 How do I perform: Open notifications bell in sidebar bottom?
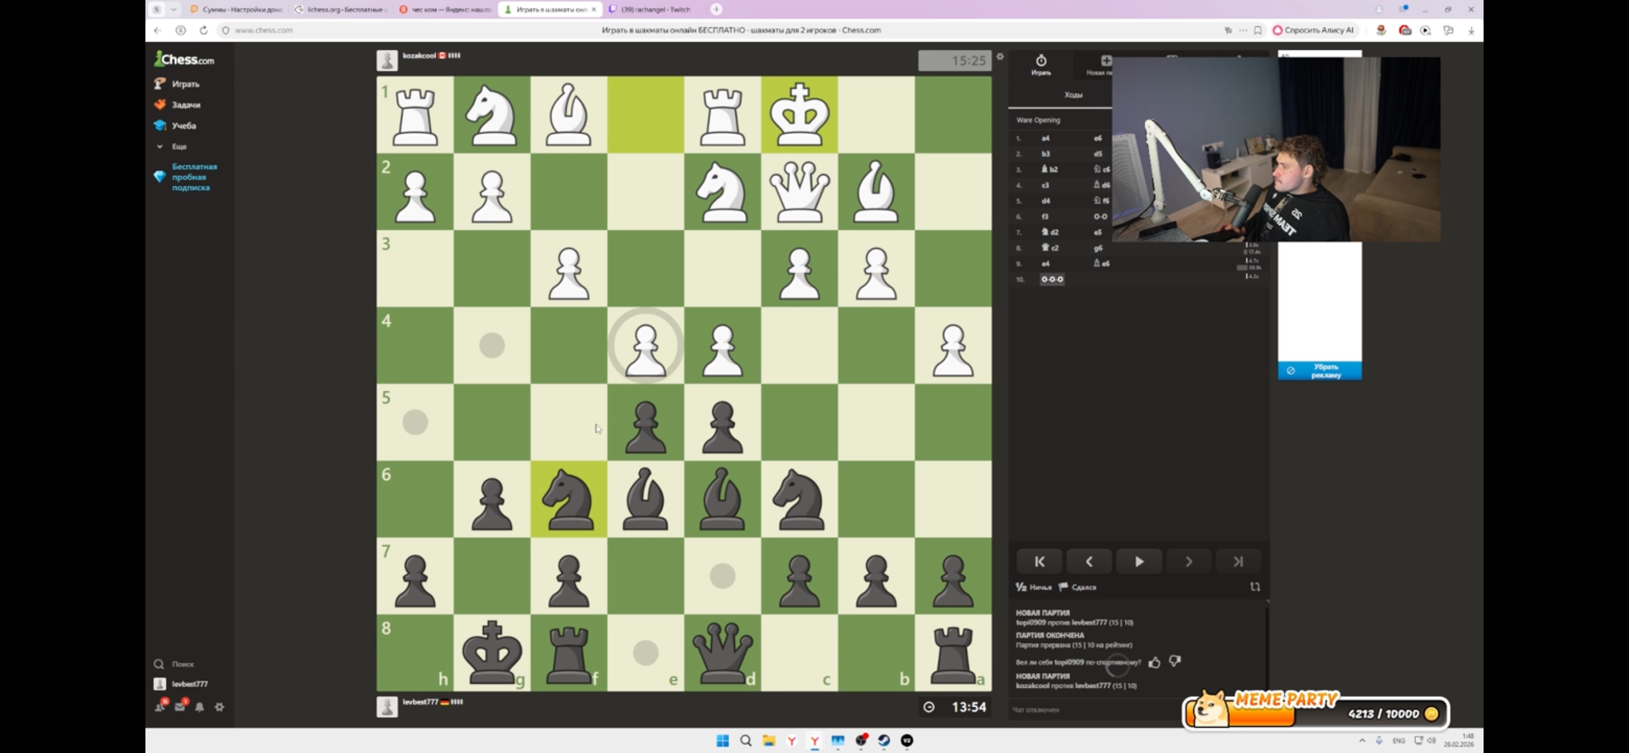pyautogui.click(x=200, y=707)
